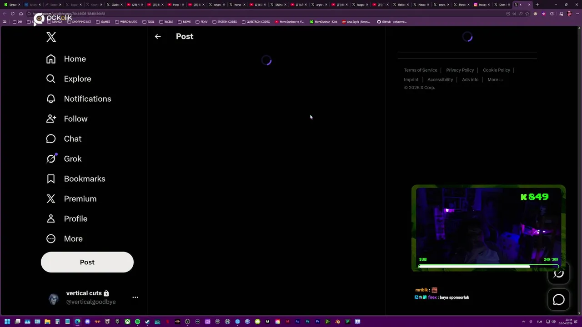This screenshot has width=582, height=327.
Task: Open the FFXIV bookmarks folder
Action: point(201,22)
